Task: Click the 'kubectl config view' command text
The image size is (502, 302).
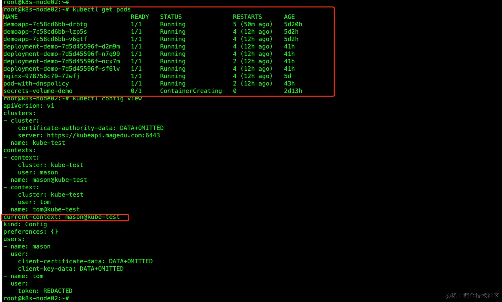Action: (107, 98)
